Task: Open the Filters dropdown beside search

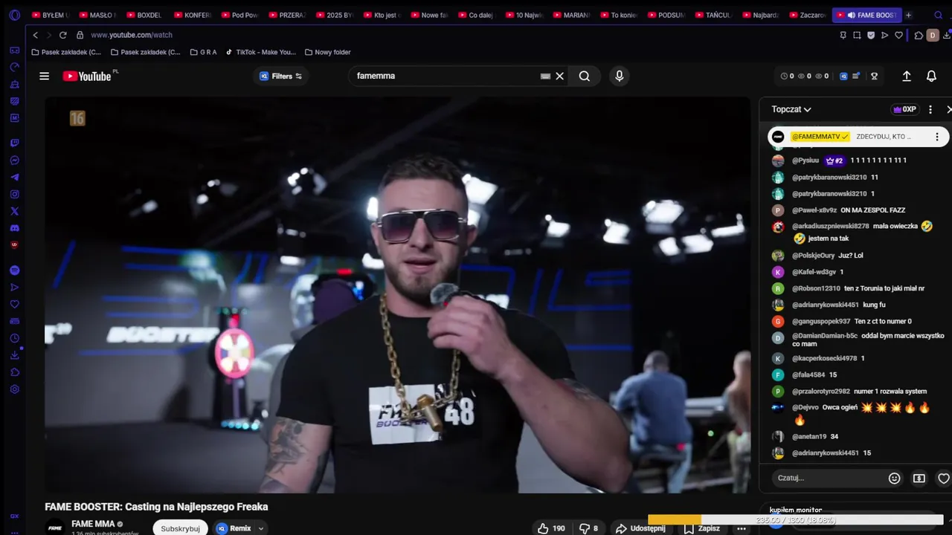Action: click(280, 76)
